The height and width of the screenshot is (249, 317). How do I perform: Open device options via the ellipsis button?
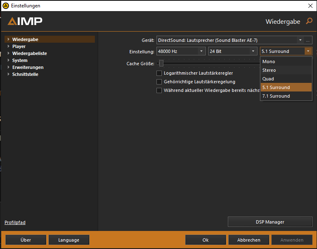pos(308,40)
